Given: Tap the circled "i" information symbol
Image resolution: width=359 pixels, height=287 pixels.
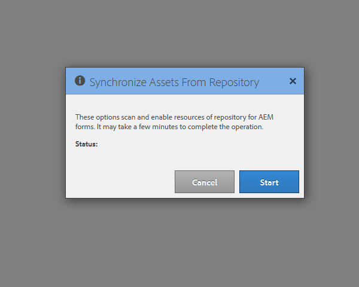Looking at the screenshot, I should pyautogui.click(x=80, y=81).
